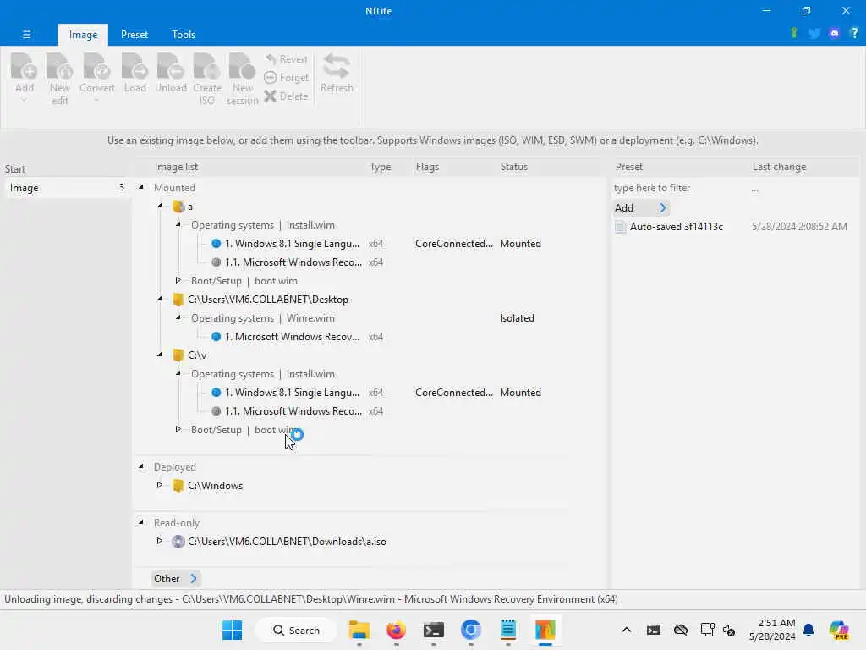This screenshot has height=650, width=866.
Task: Collapse the Mounted group
Action: tap(141, 187)
